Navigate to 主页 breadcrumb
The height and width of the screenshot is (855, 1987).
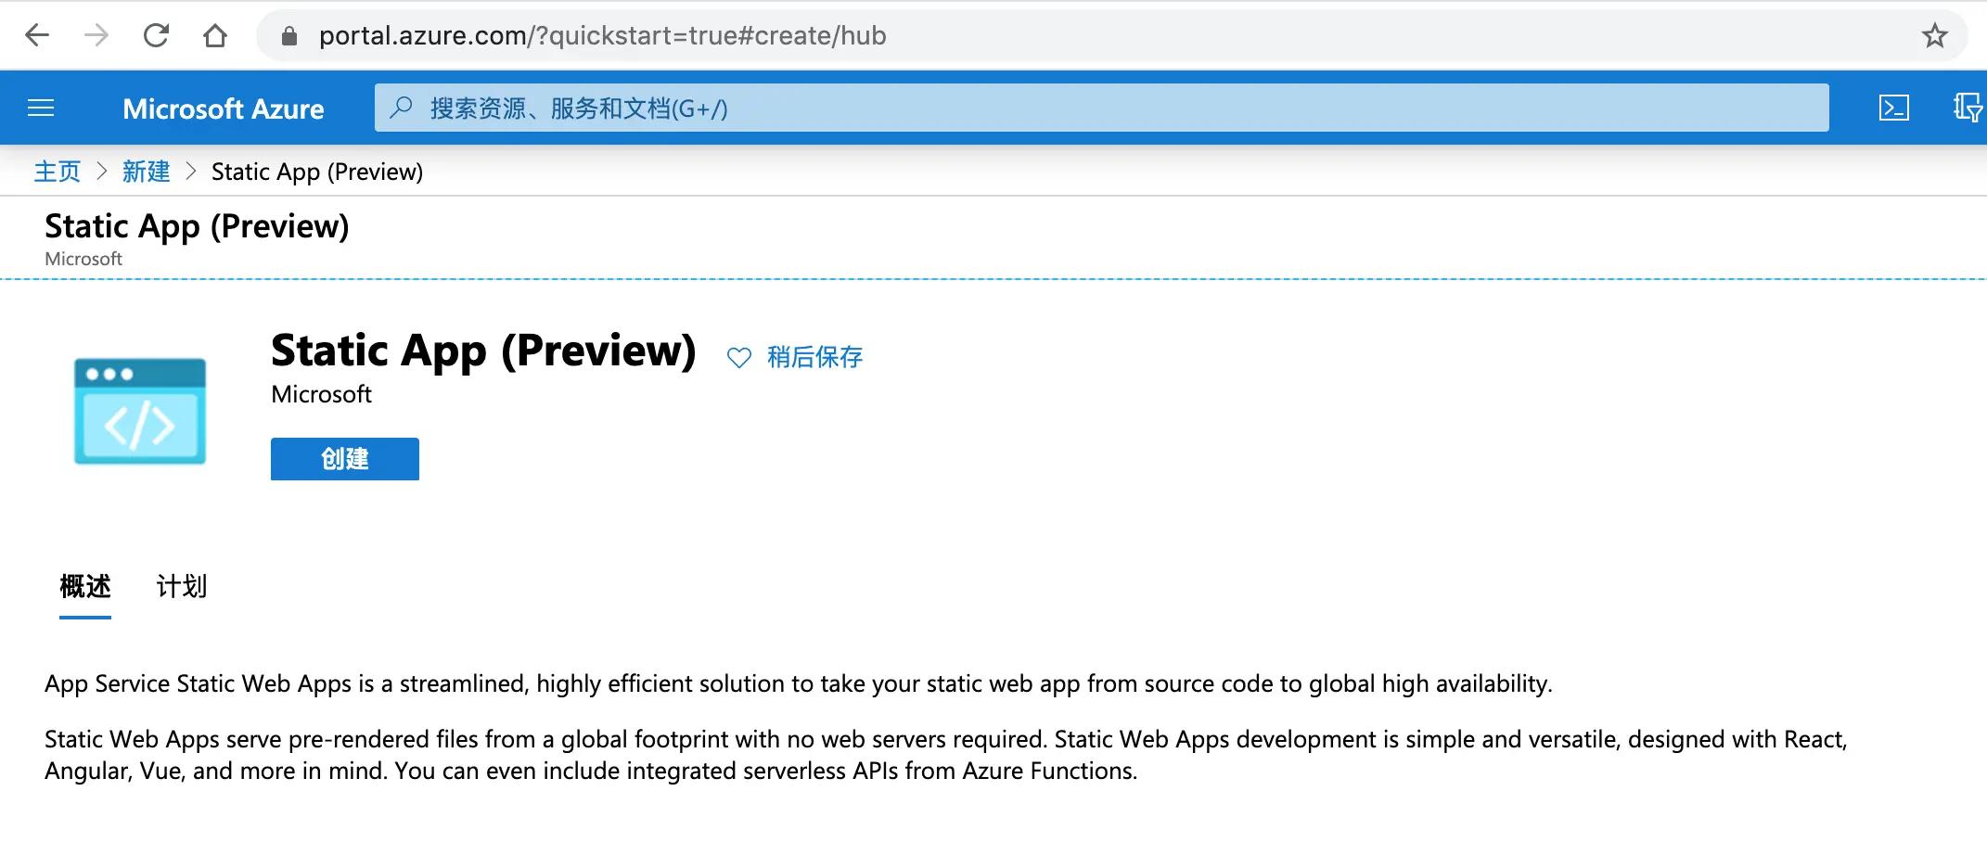click(x=58, y=172)
